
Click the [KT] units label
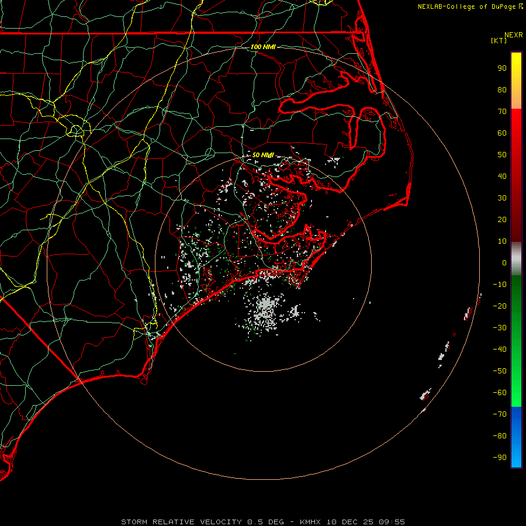499,40
